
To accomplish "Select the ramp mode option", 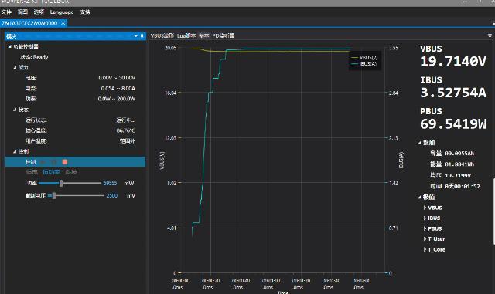I will [x=71, y=172].
